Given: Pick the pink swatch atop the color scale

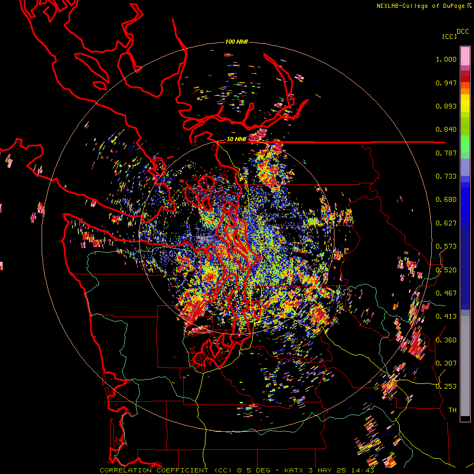Looking at the screenshot, I should pyautogui.click(x=465, y=56).
